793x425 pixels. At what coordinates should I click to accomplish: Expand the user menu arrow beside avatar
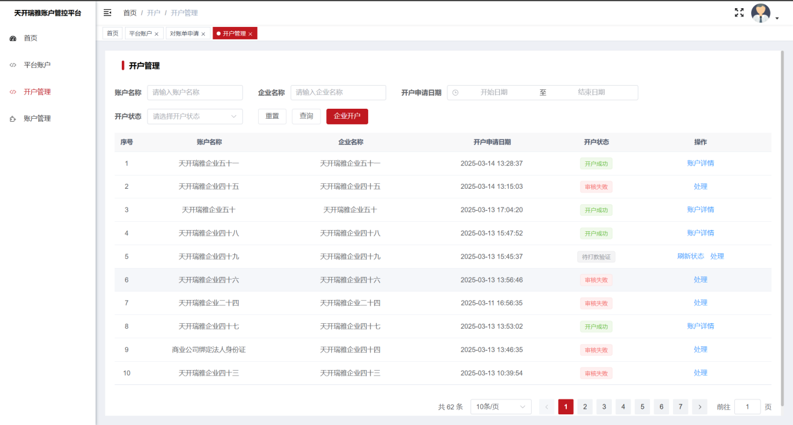click(x=777, y=19)
